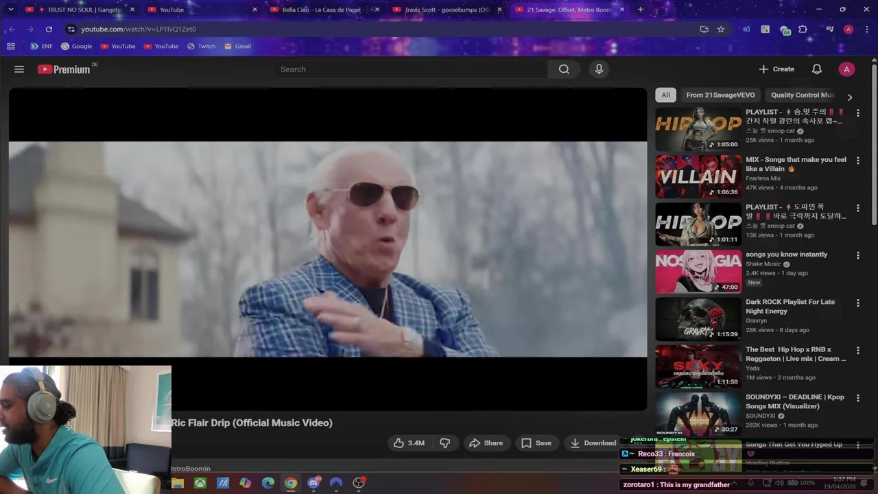Viewport: 878px width, 494px height.
Task: Open options for 'songs you know instantly' video
Action: 857,255
